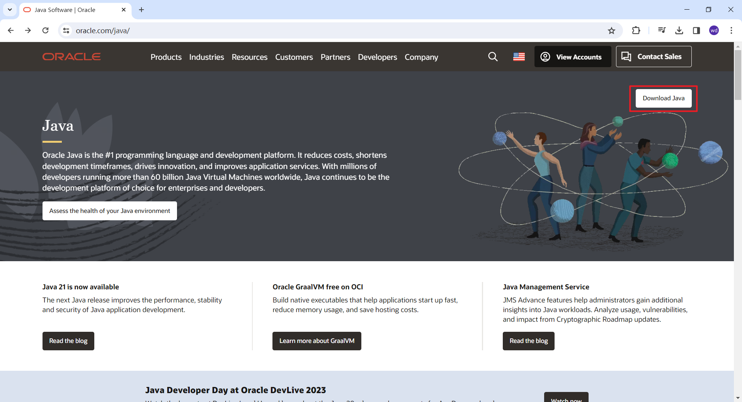Select the US flag country selector
This screenshot has height=402, width=742.
click(x=519, y=57)
